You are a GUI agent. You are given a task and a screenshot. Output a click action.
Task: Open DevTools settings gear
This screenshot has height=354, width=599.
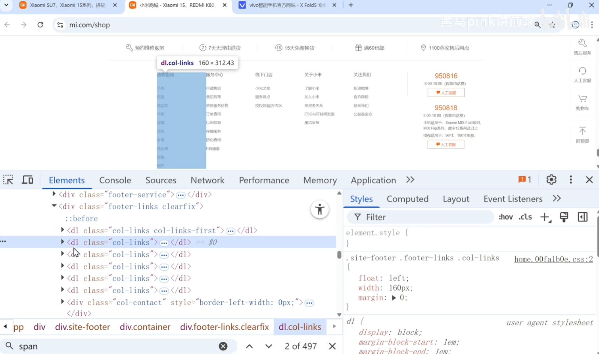pos(551,180)
